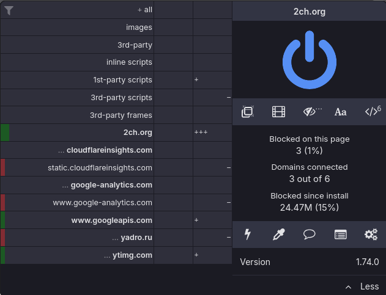Open the logger list icon
Image resolution: width=386 pixels, height=295 pixels.
click(341, 235)
